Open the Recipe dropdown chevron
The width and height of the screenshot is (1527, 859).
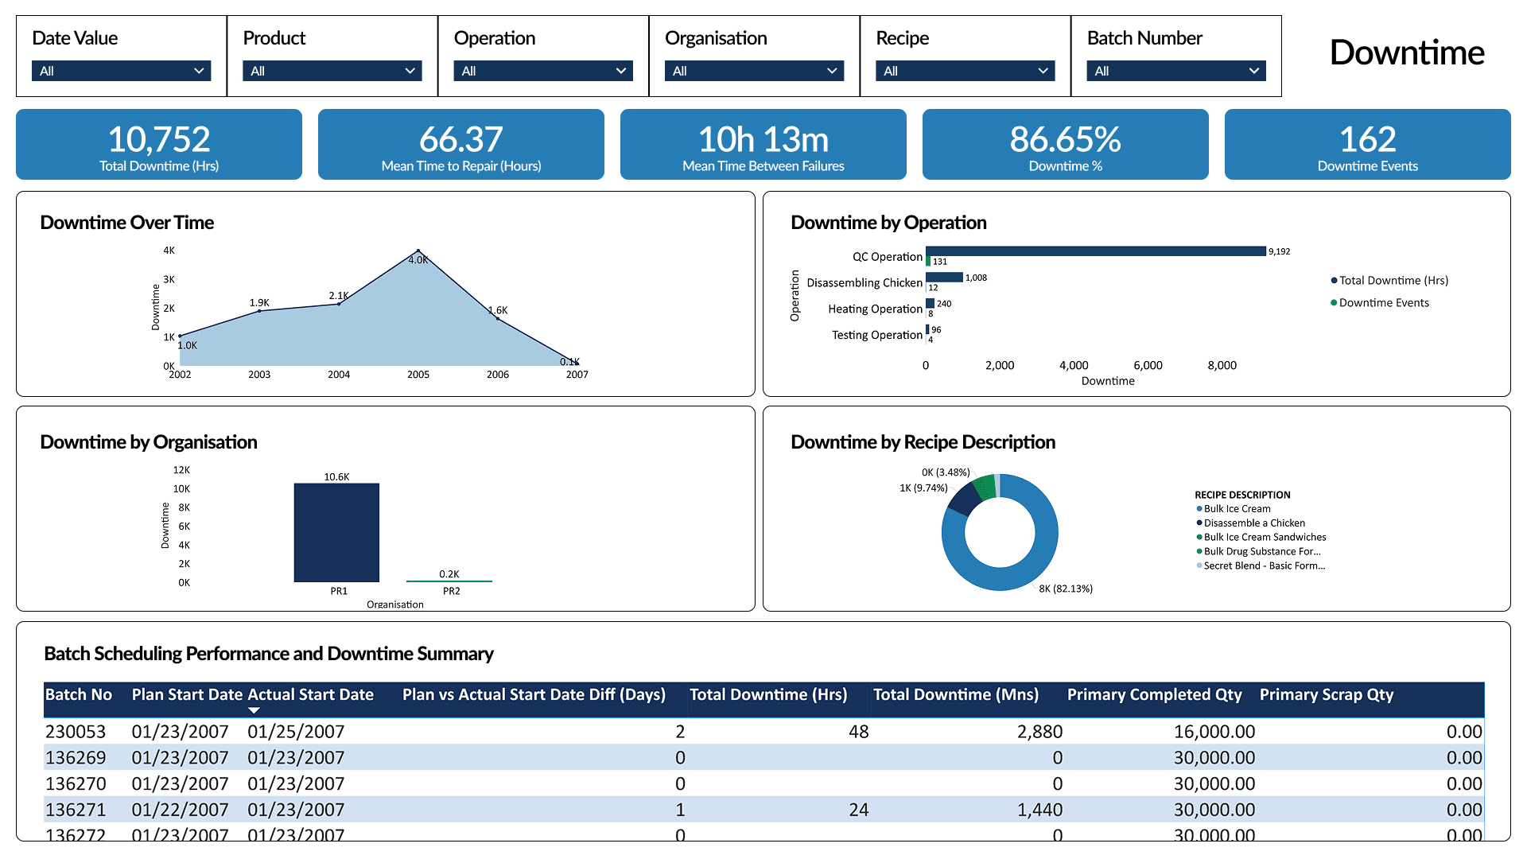(x=1043, y=71)
